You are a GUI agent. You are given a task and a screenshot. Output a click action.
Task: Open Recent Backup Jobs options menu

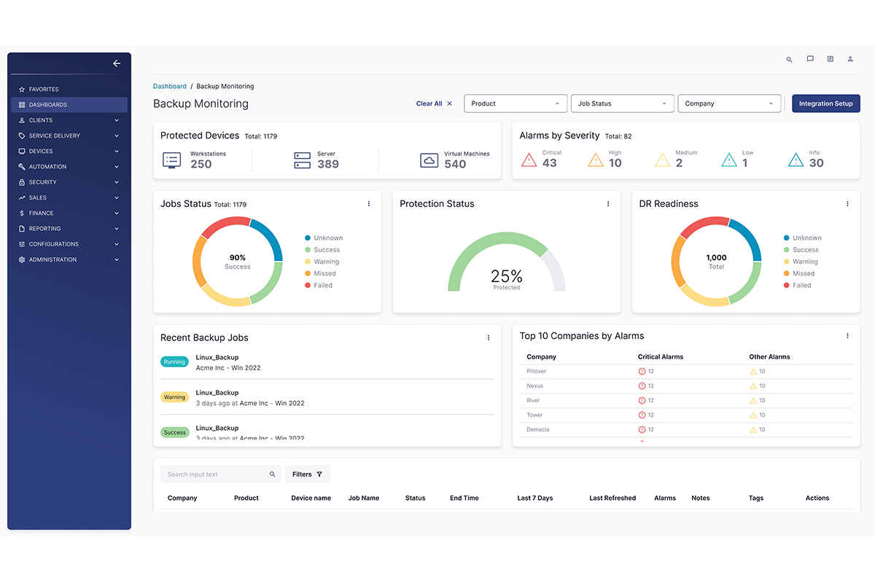(x=489, y=338)
